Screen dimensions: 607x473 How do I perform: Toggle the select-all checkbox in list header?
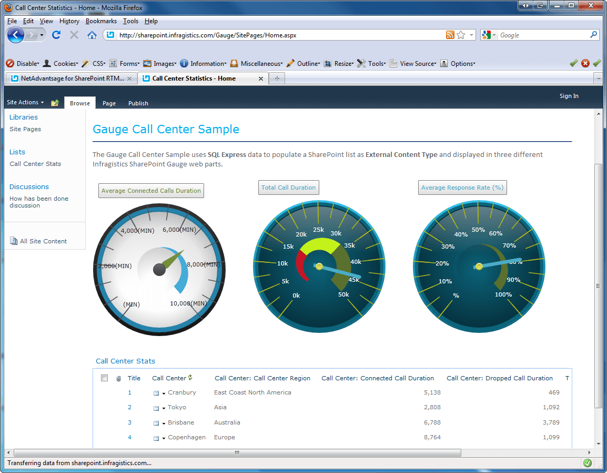point(104,378)
